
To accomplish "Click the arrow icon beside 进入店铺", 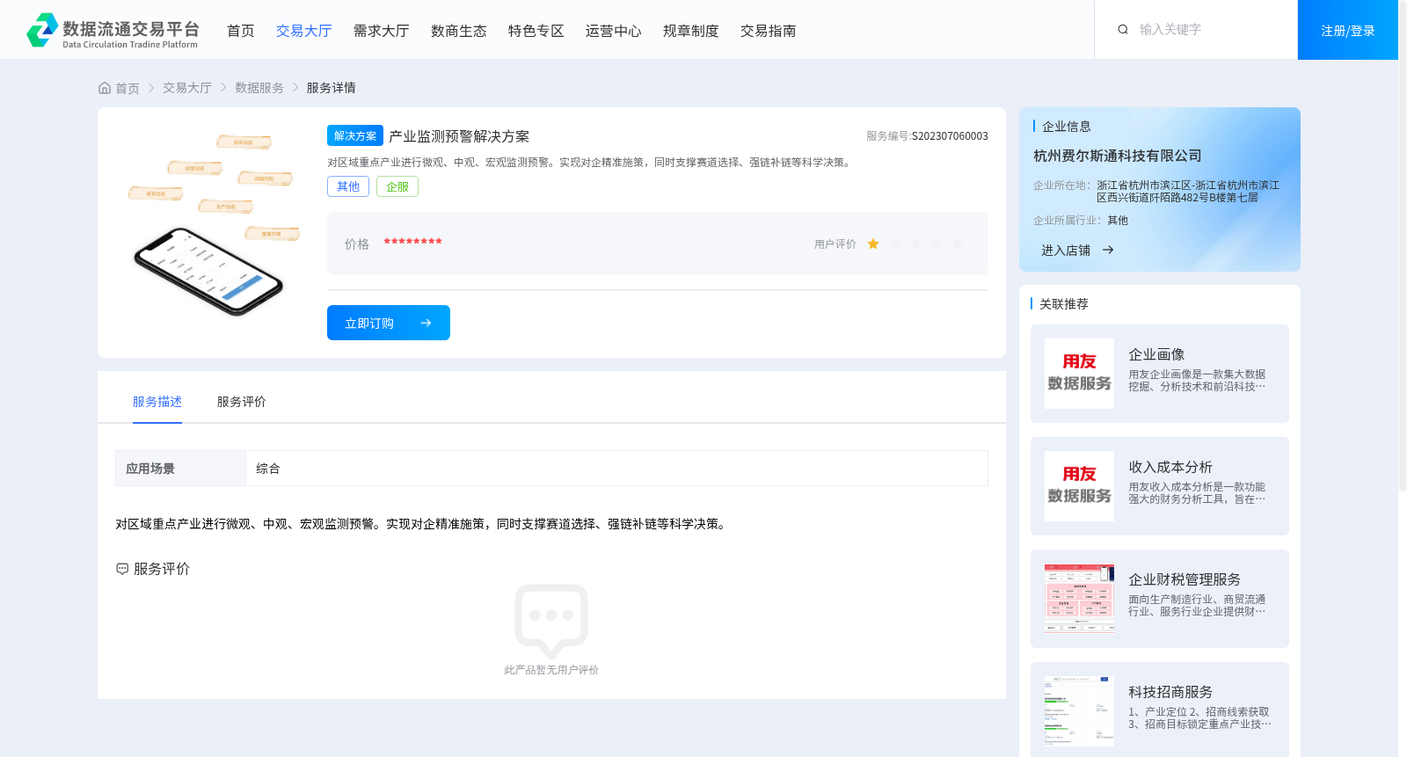I will tap(1108, 251).
